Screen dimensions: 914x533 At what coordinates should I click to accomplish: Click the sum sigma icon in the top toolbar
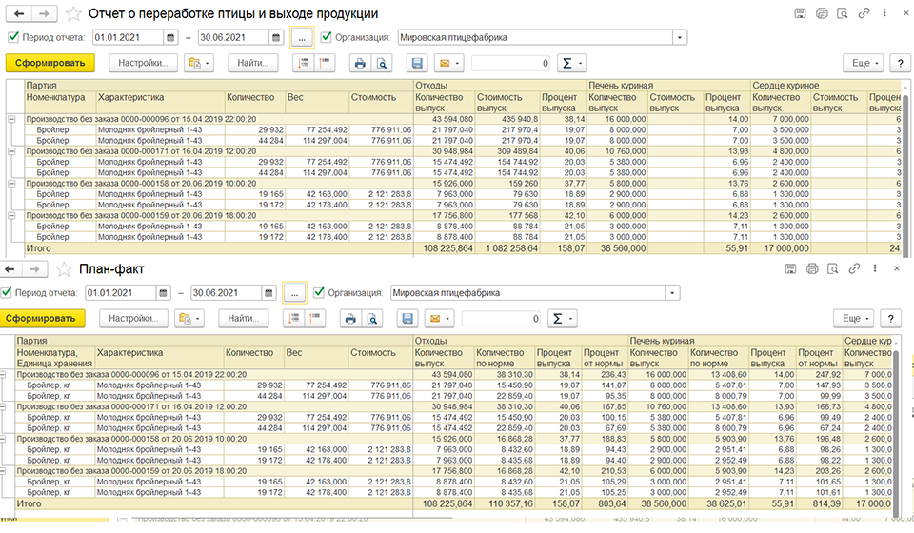point(571,63)
